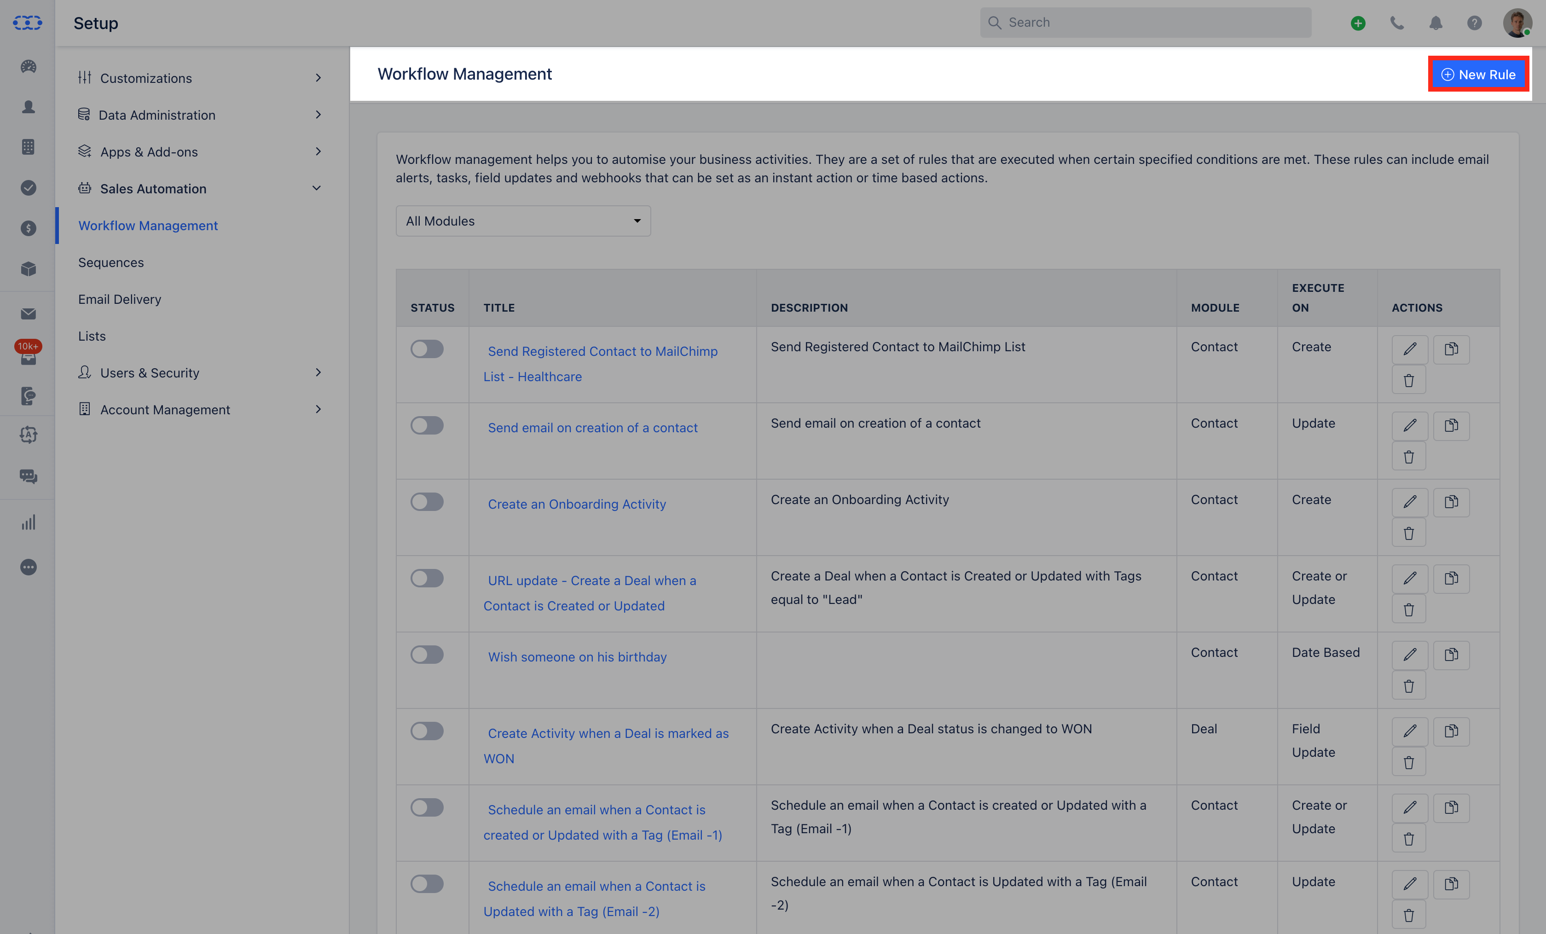The image size is (1546, 934).
Task: Open the chat messages icon in left rail
Action: pyautogui.click(x=28, y=476)
